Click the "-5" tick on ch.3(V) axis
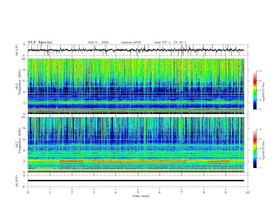This screenshot has height=216, width=279. coord(24,187)
